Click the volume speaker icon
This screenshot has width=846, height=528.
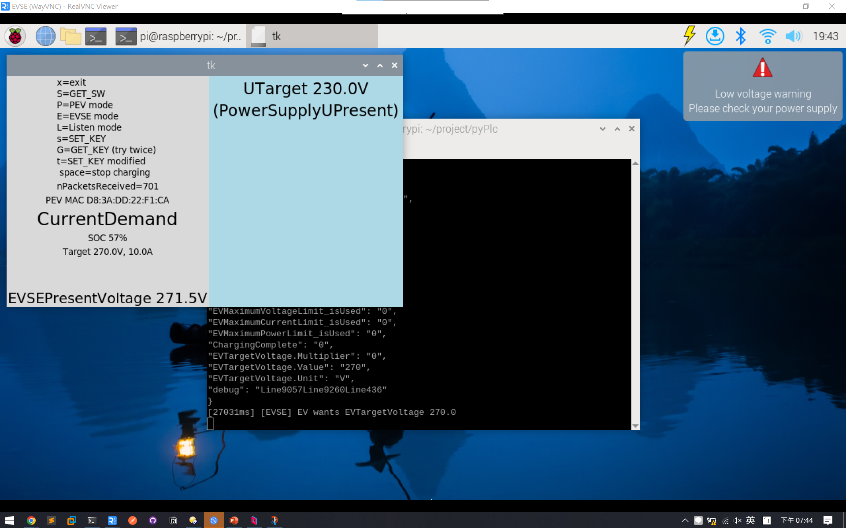click(x=793, y=37)
